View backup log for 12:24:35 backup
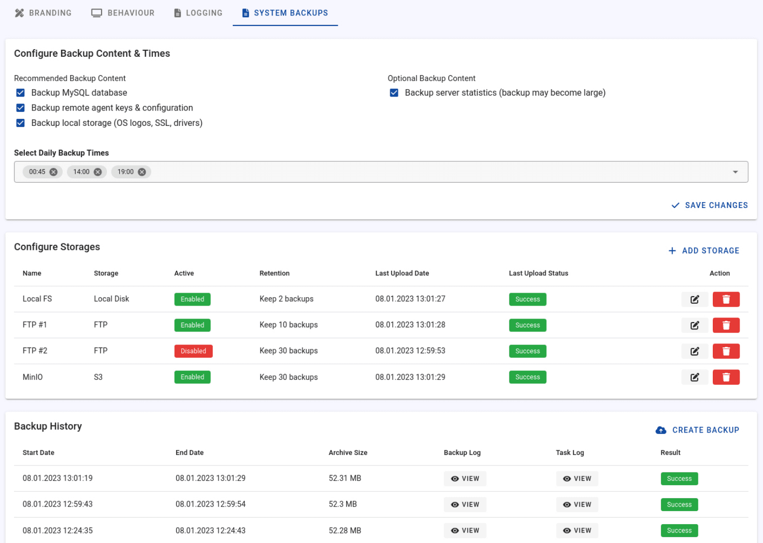Image resolution: width=763 pixels, height=543 pixels. (465, 531)
